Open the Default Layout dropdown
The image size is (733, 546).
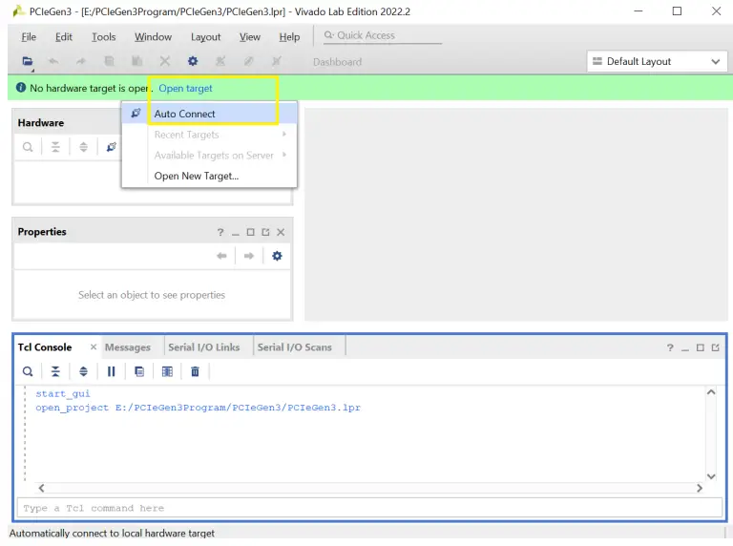pos(657,61)
